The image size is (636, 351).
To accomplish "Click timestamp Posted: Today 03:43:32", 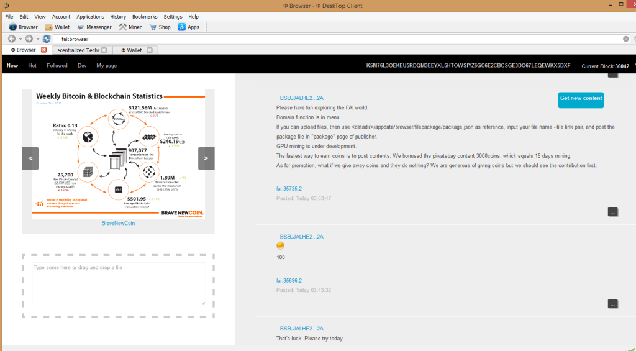I will coord(303,290).
